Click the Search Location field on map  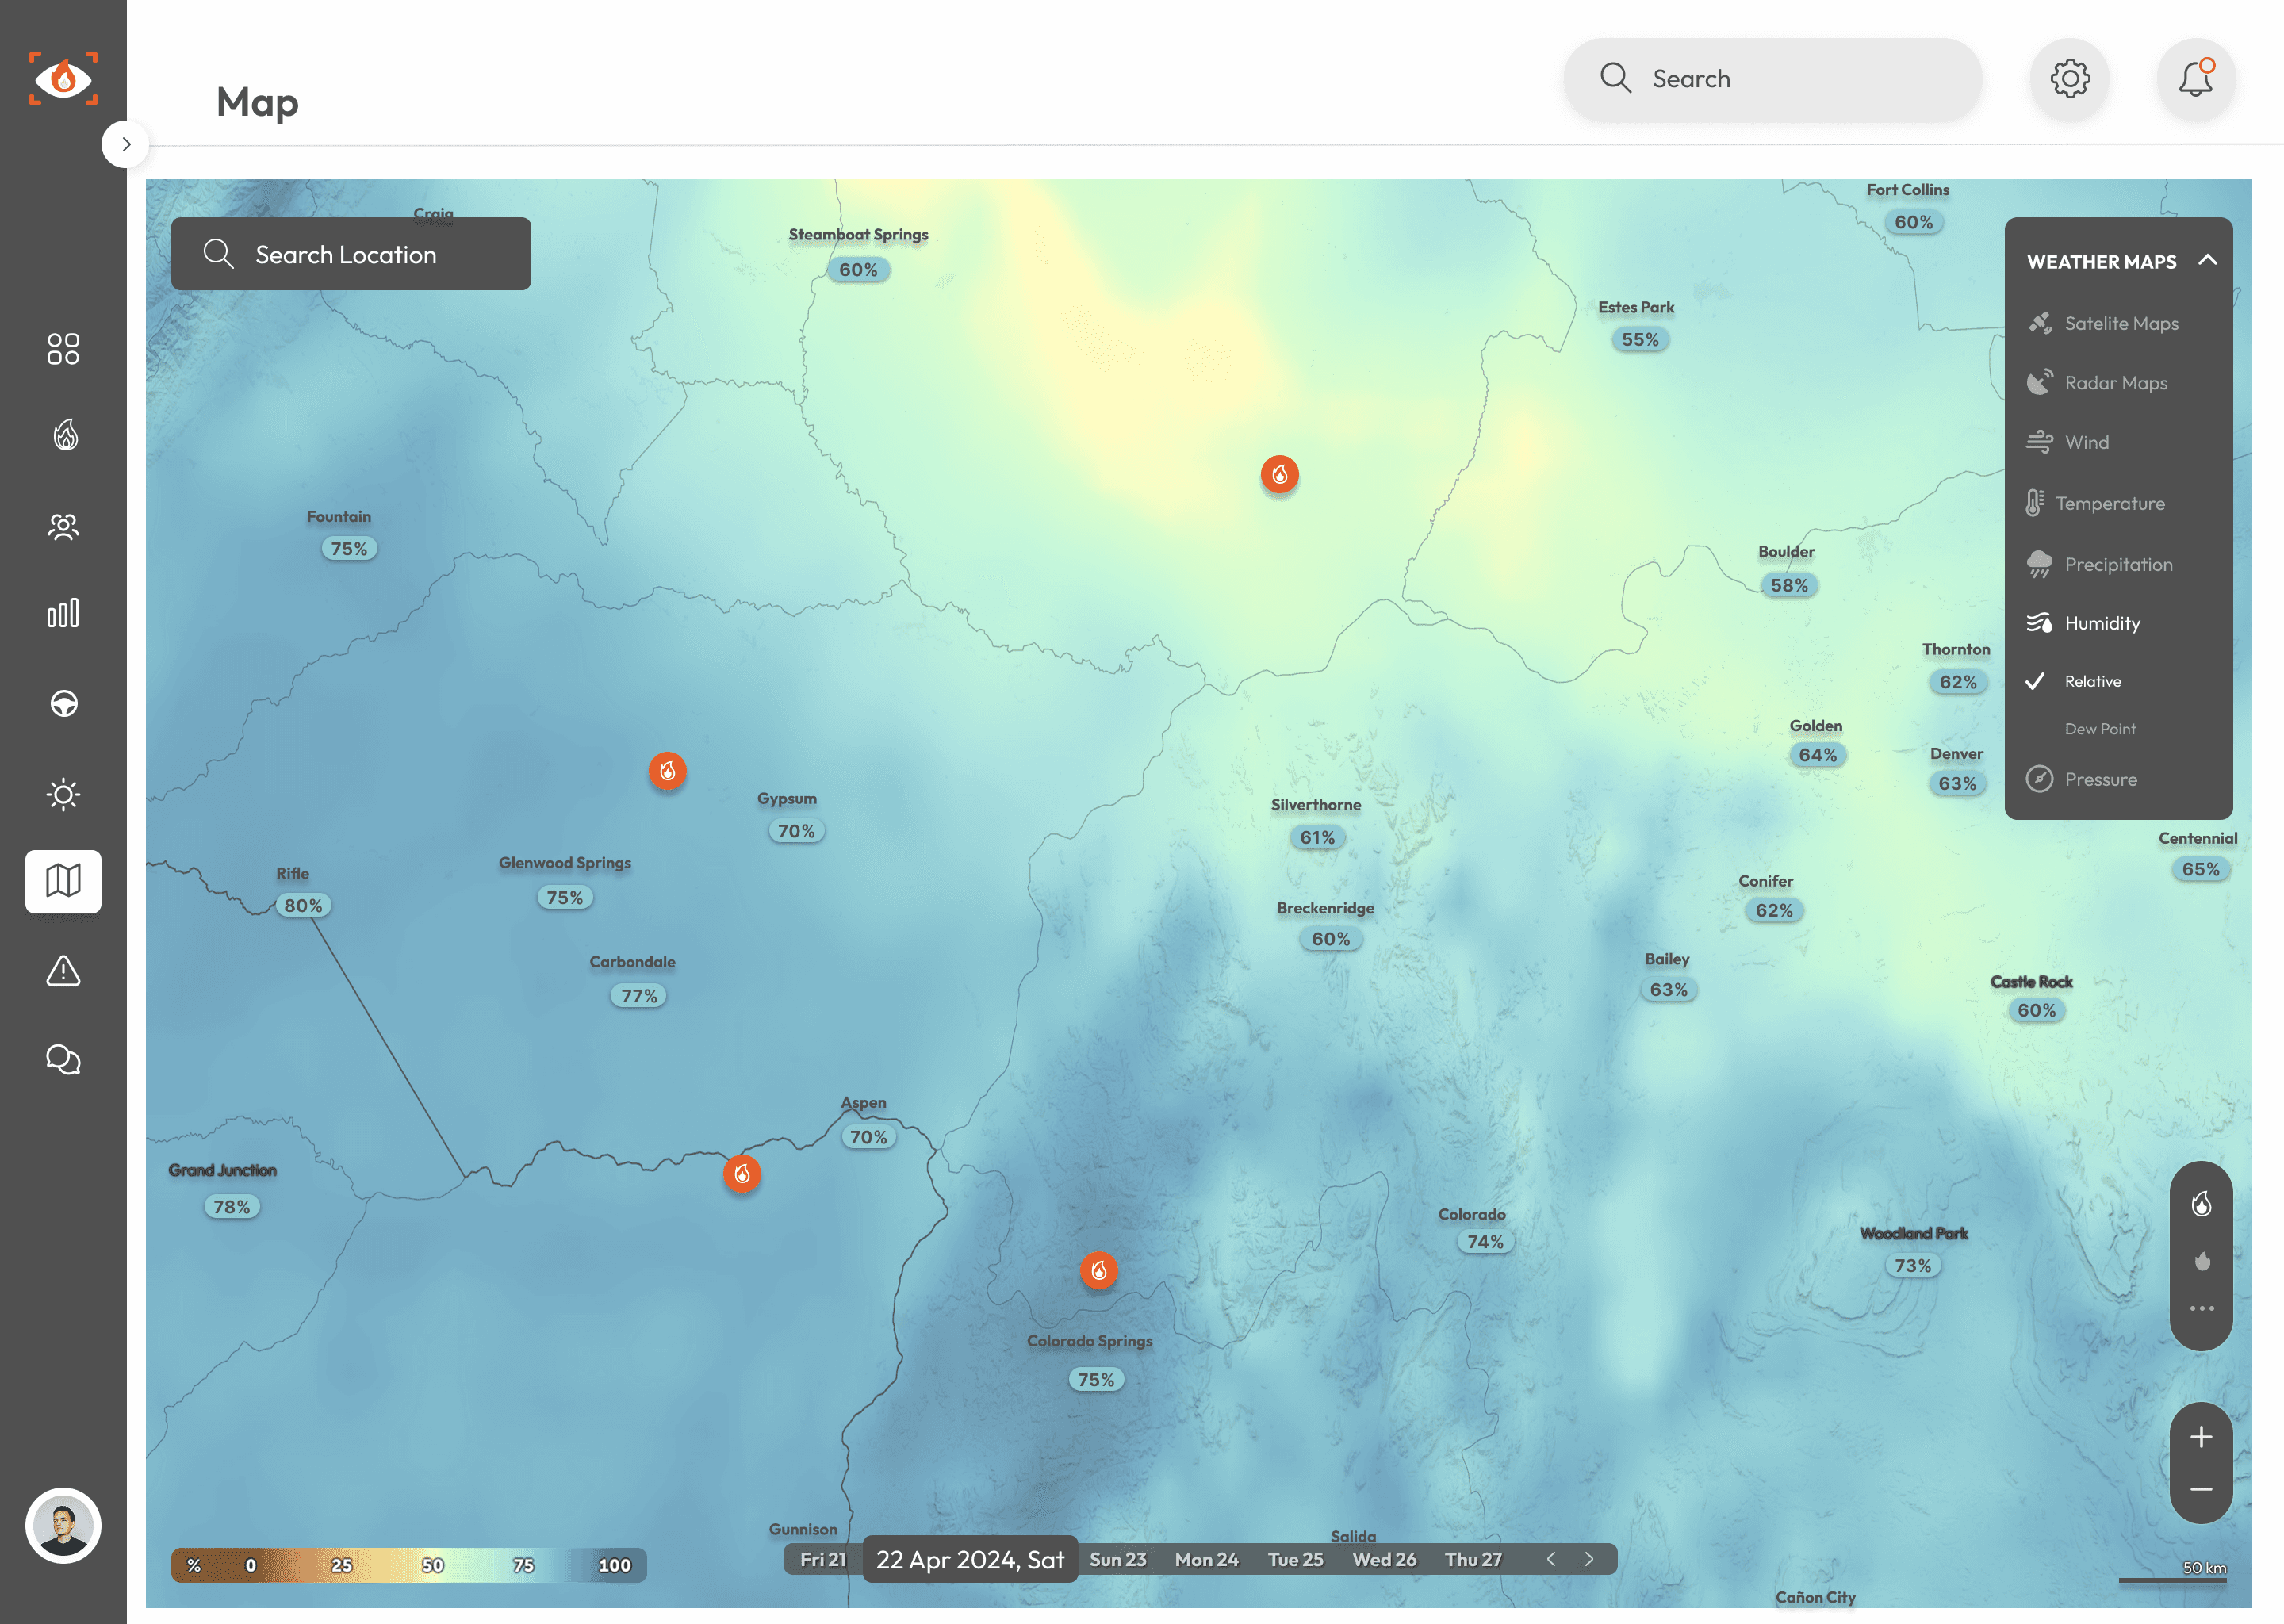point(351,254)
